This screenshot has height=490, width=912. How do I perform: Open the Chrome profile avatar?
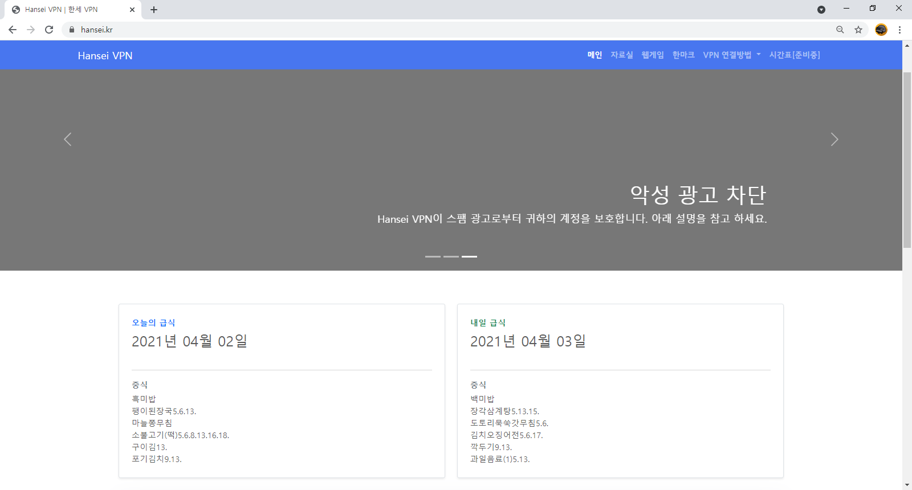point(881,30)
